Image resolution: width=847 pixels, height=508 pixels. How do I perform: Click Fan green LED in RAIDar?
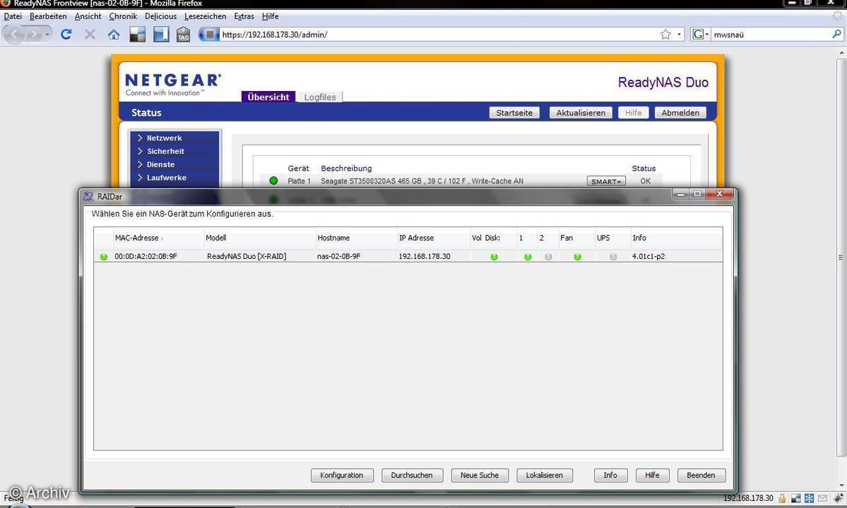pos(577,257)
